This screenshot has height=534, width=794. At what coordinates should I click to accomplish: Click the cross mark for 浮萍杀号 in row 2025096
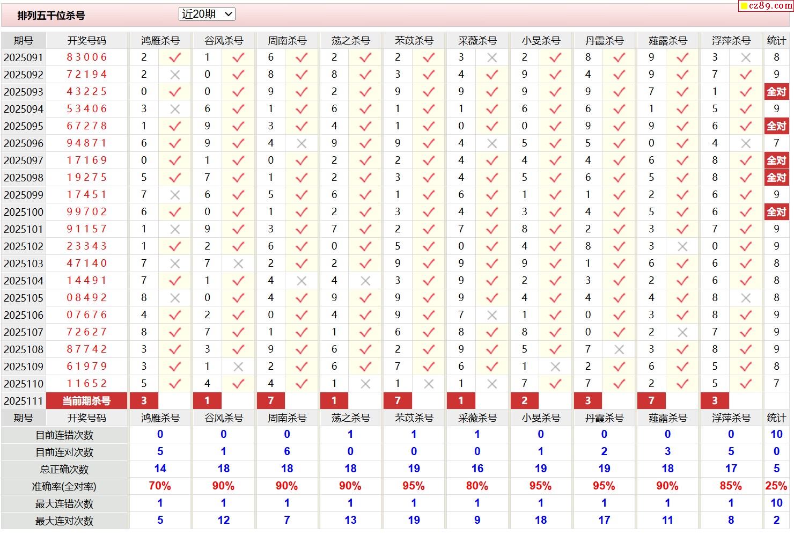tap(746, 143)
